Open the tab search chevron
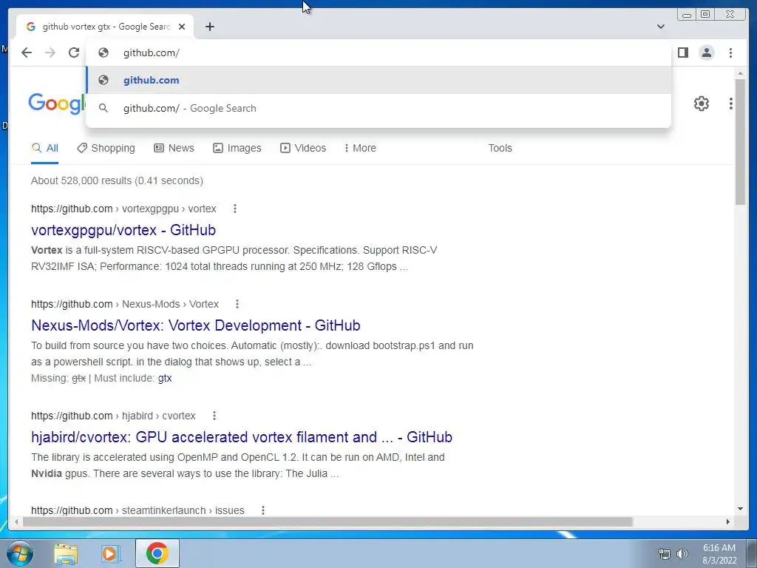 pyautogui.click(x=661, y=27)
